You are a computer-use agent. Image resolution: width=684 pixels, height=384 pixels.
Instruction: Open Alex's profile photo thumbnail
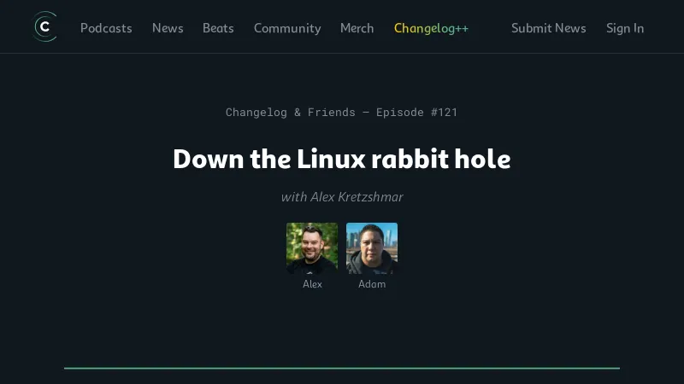[x=312, y=248]
